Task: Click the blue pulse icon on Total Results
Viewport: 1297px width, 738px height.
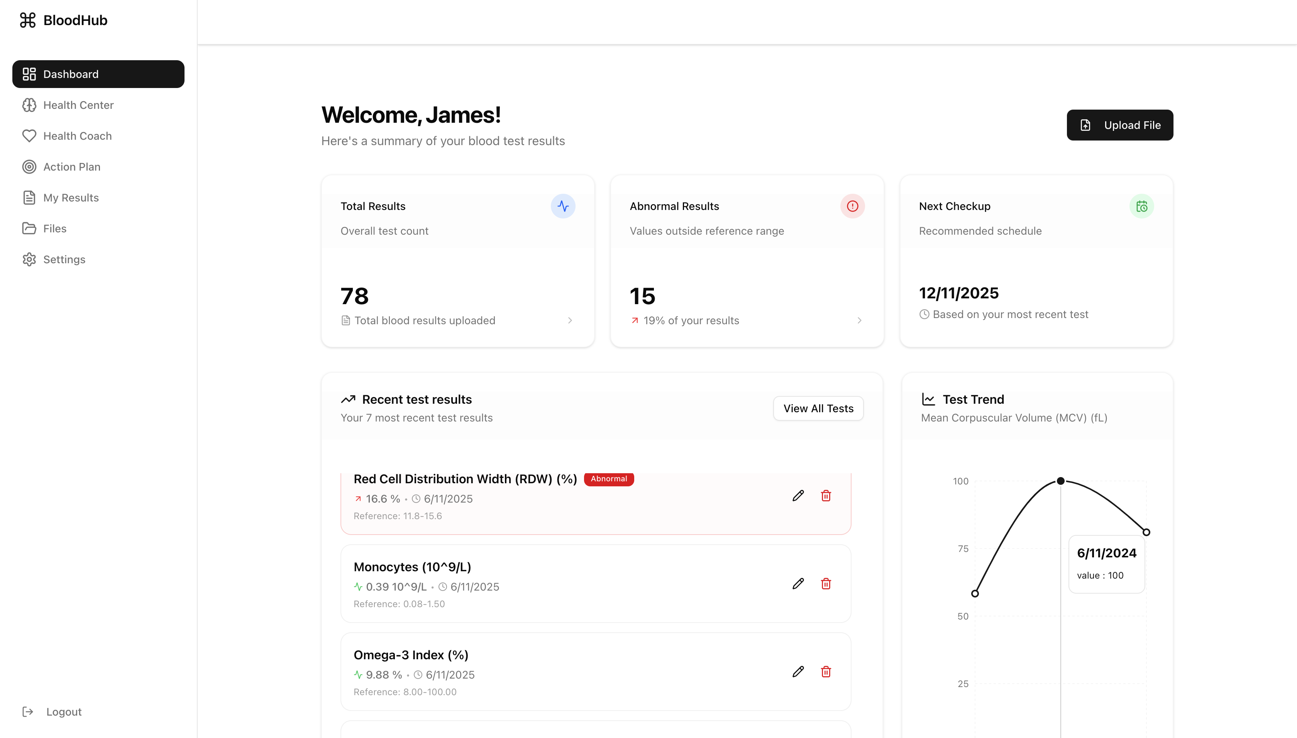Action: click(563, 206)
